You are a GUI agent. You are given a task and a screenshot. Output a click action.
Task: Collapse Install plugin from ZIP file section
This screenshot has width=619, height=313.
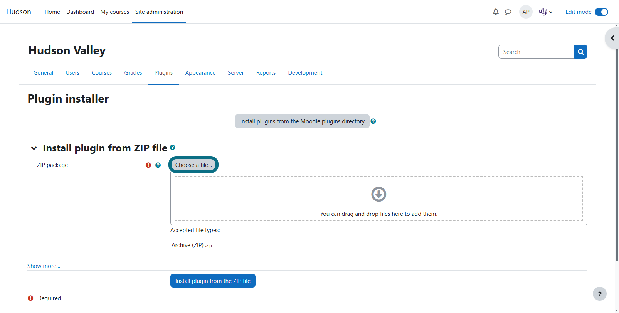(34, 148)
